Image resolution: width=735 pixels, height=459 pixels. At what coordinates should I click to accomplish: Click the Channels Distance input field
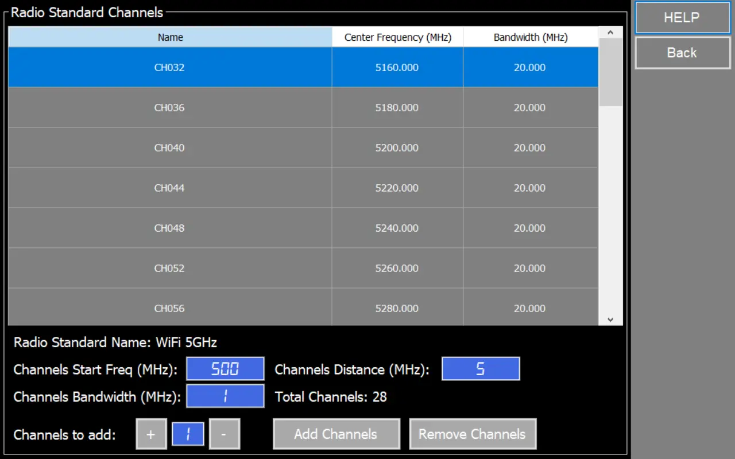point(481,369)
